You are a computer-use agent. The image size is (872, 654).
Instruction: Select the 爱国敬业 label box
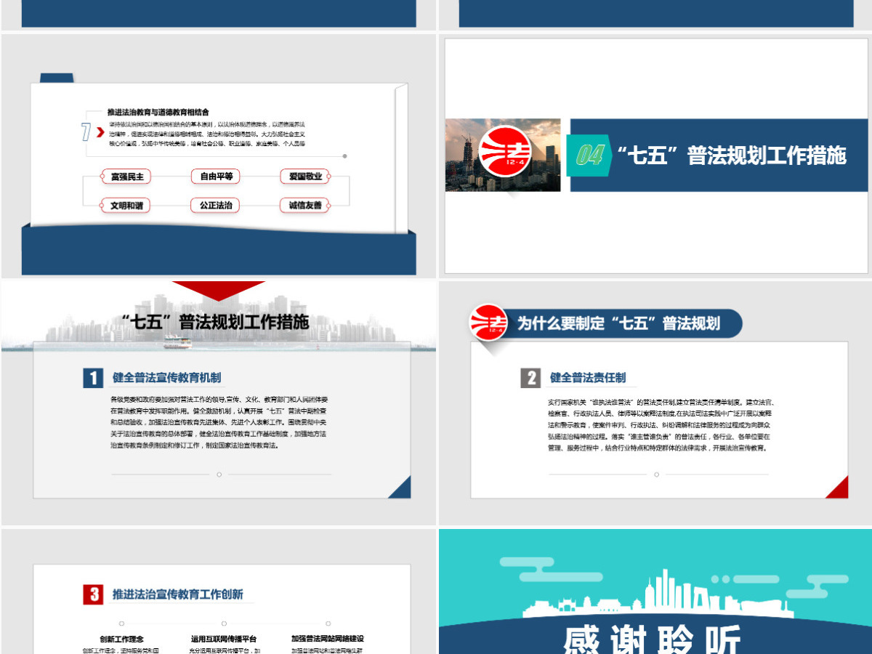point(305,177)
